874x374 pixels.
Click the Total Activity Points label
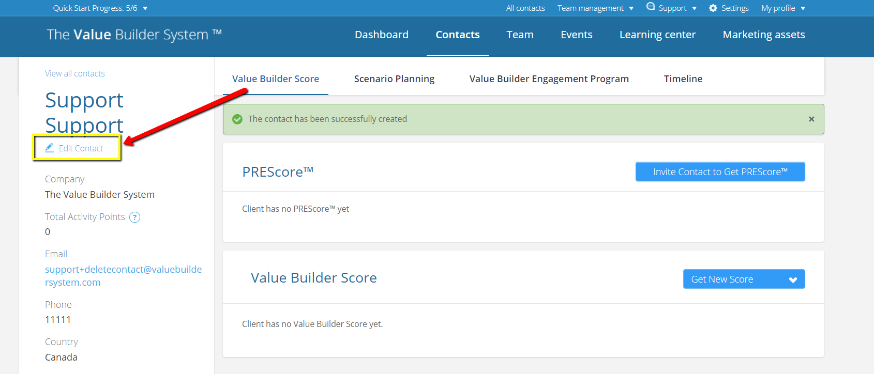(x=85, y=217)
